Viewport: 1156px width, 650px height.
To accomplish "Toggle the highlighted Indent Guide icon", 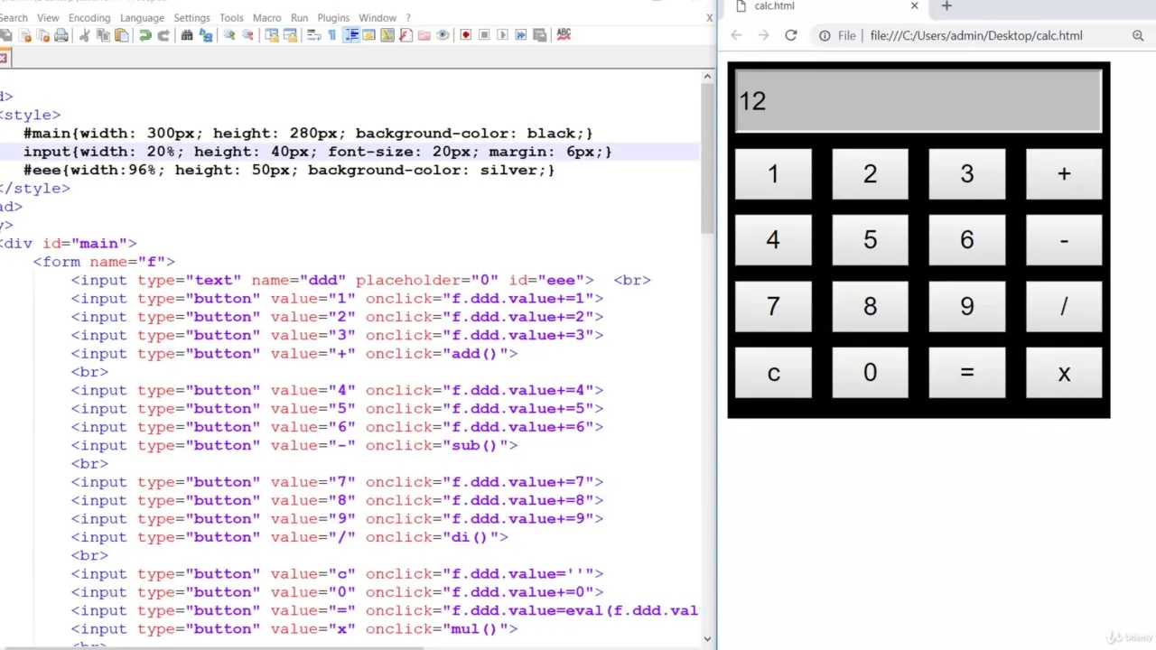I will click(351, 35).
